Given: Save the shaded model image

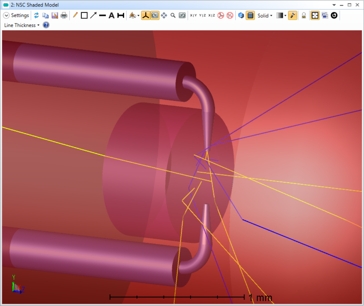Looking at the screenshot, I should [x=55, y=15].
